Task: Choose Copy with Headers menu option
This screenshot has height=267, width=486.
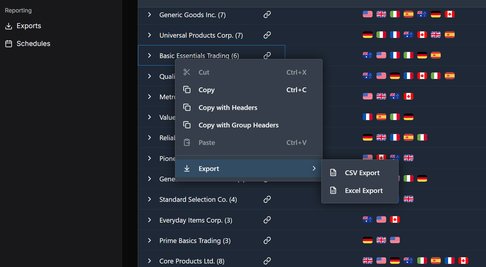Action: [x=227, y=108]
